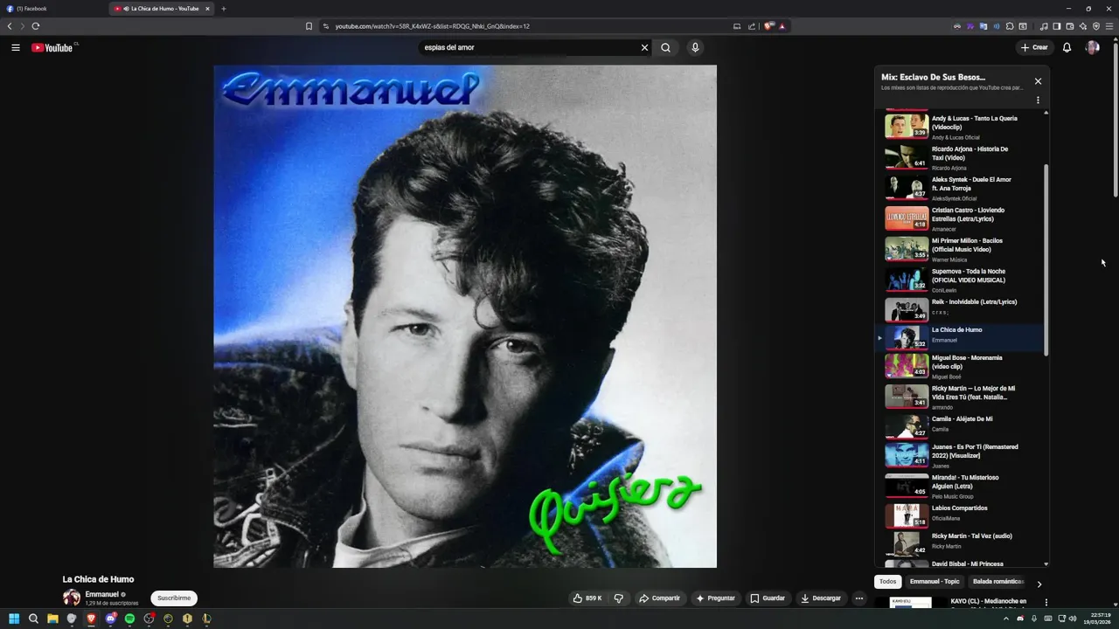This screenshot has width=1119, height=629.
Task: Toggle the browser sidebar panel icon
Action: pos(1057,26)
